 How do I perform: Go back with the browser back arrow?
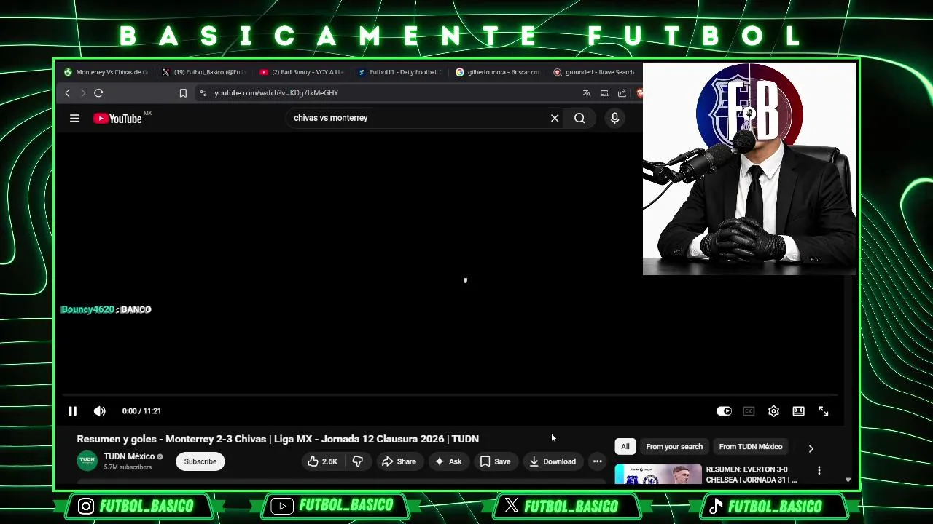67,93
